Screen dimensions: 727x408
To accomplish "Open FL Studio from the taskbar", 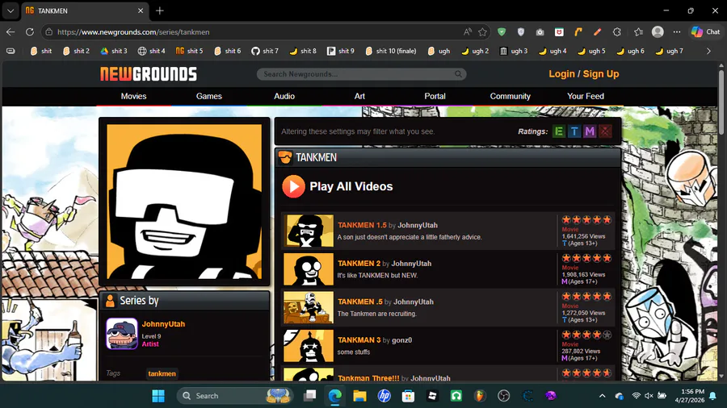I will [480, 396].
